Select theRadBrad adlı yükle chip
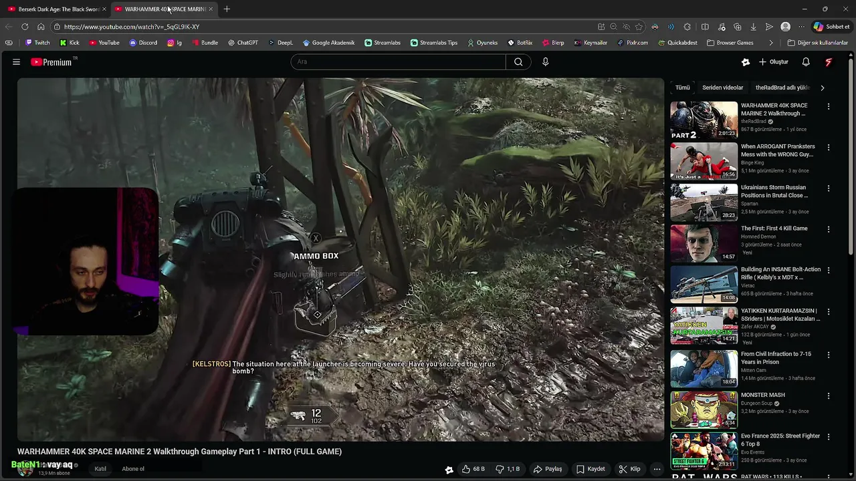 point(782,88)
